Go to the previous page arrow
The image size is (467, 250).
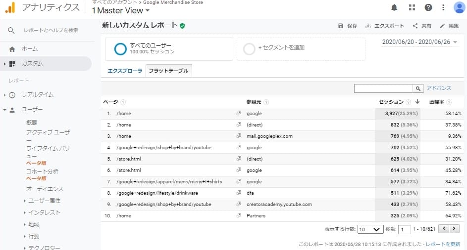coord(444,229)
